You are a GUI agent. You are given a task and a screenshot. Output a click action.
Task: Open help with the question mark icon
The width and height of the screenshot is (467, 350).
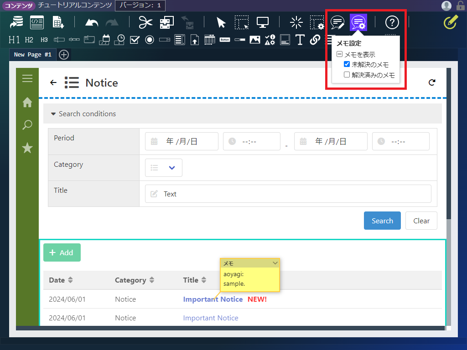[392, 22]
